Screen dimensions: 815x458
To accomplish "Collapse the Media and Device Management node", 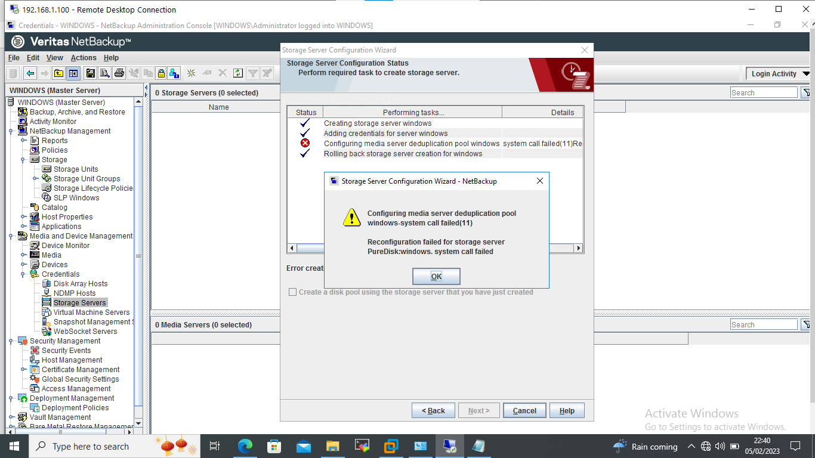I will point(11,236).
